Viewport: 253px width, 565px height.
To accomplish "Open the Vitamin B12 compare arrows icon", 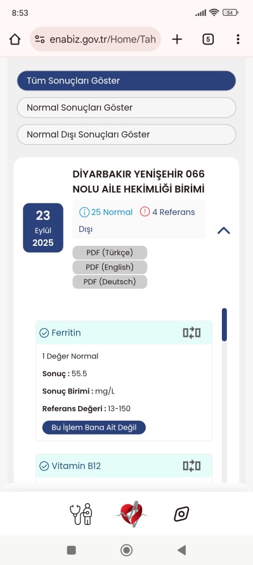I will (191, 466).
